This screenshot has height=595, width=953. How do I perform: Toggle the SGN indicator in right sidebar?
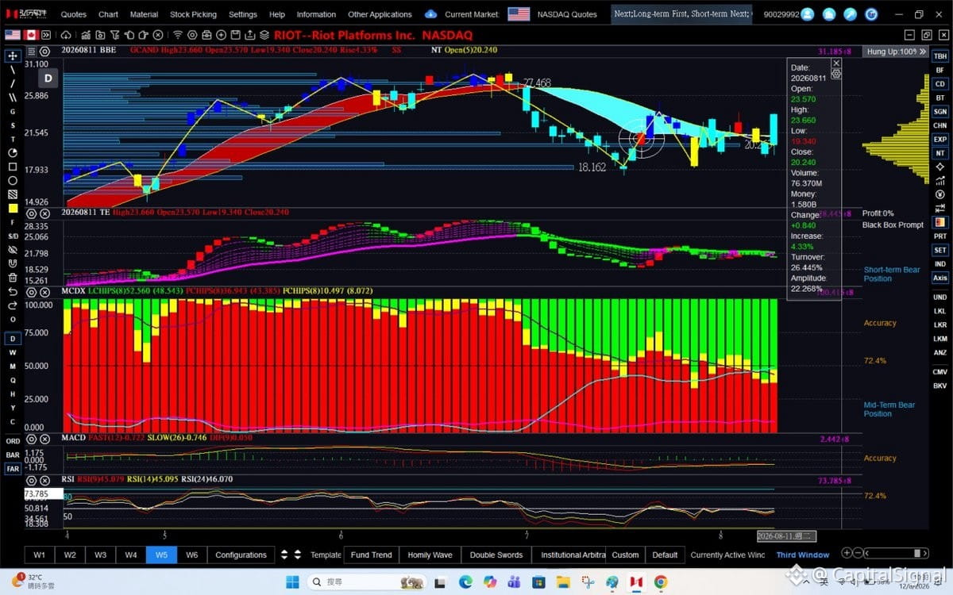point(940,112)
